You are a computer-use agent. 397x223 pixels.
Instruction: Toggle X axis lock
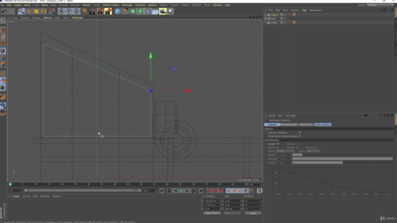61,11
